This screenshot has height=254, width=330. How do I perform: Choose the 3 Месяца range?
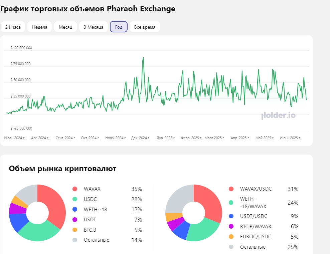pyautogui.click(x=94, y=27)
